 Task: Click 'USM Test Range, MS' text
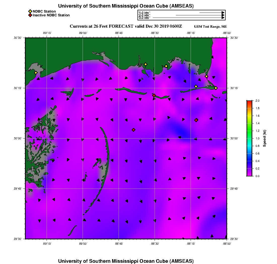[210, 27]
